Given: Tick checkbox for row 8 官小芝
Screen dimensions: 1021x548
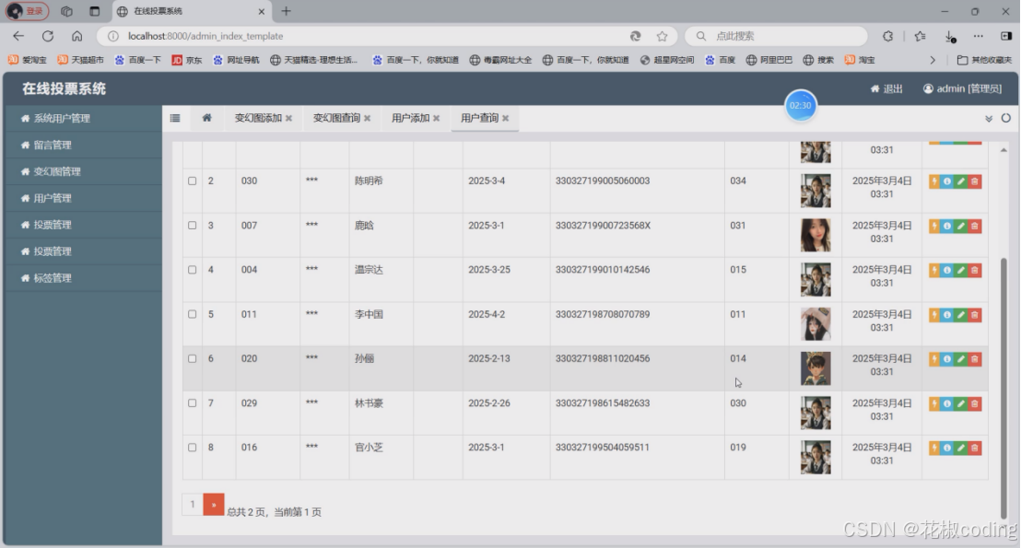Looking at the screenshot, I should click(x=192, y=447).
